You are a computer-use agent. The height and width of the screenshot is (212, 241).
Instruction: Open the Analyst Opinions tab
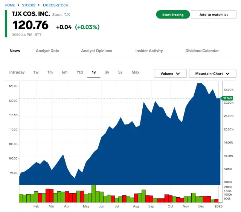click(x=96, y=51)
